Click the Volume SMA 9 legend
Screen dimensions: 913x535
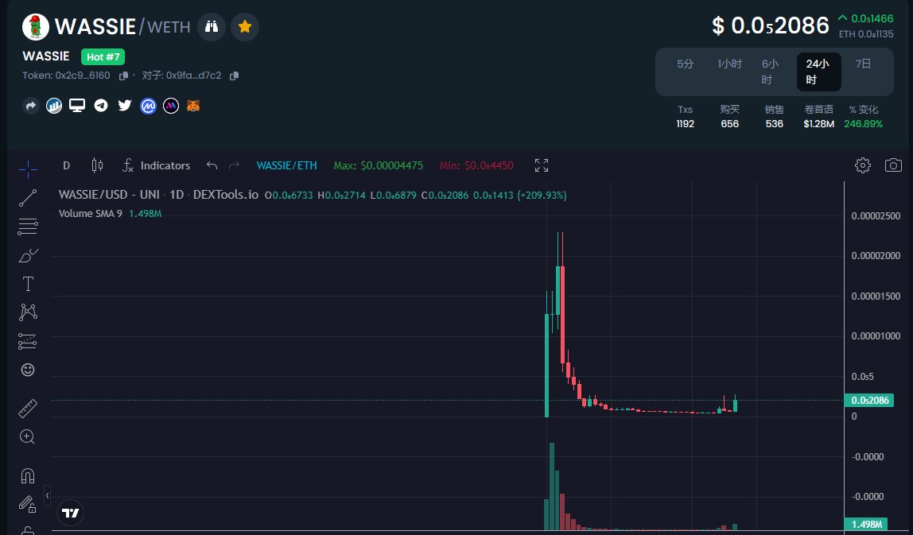[110, 214]
